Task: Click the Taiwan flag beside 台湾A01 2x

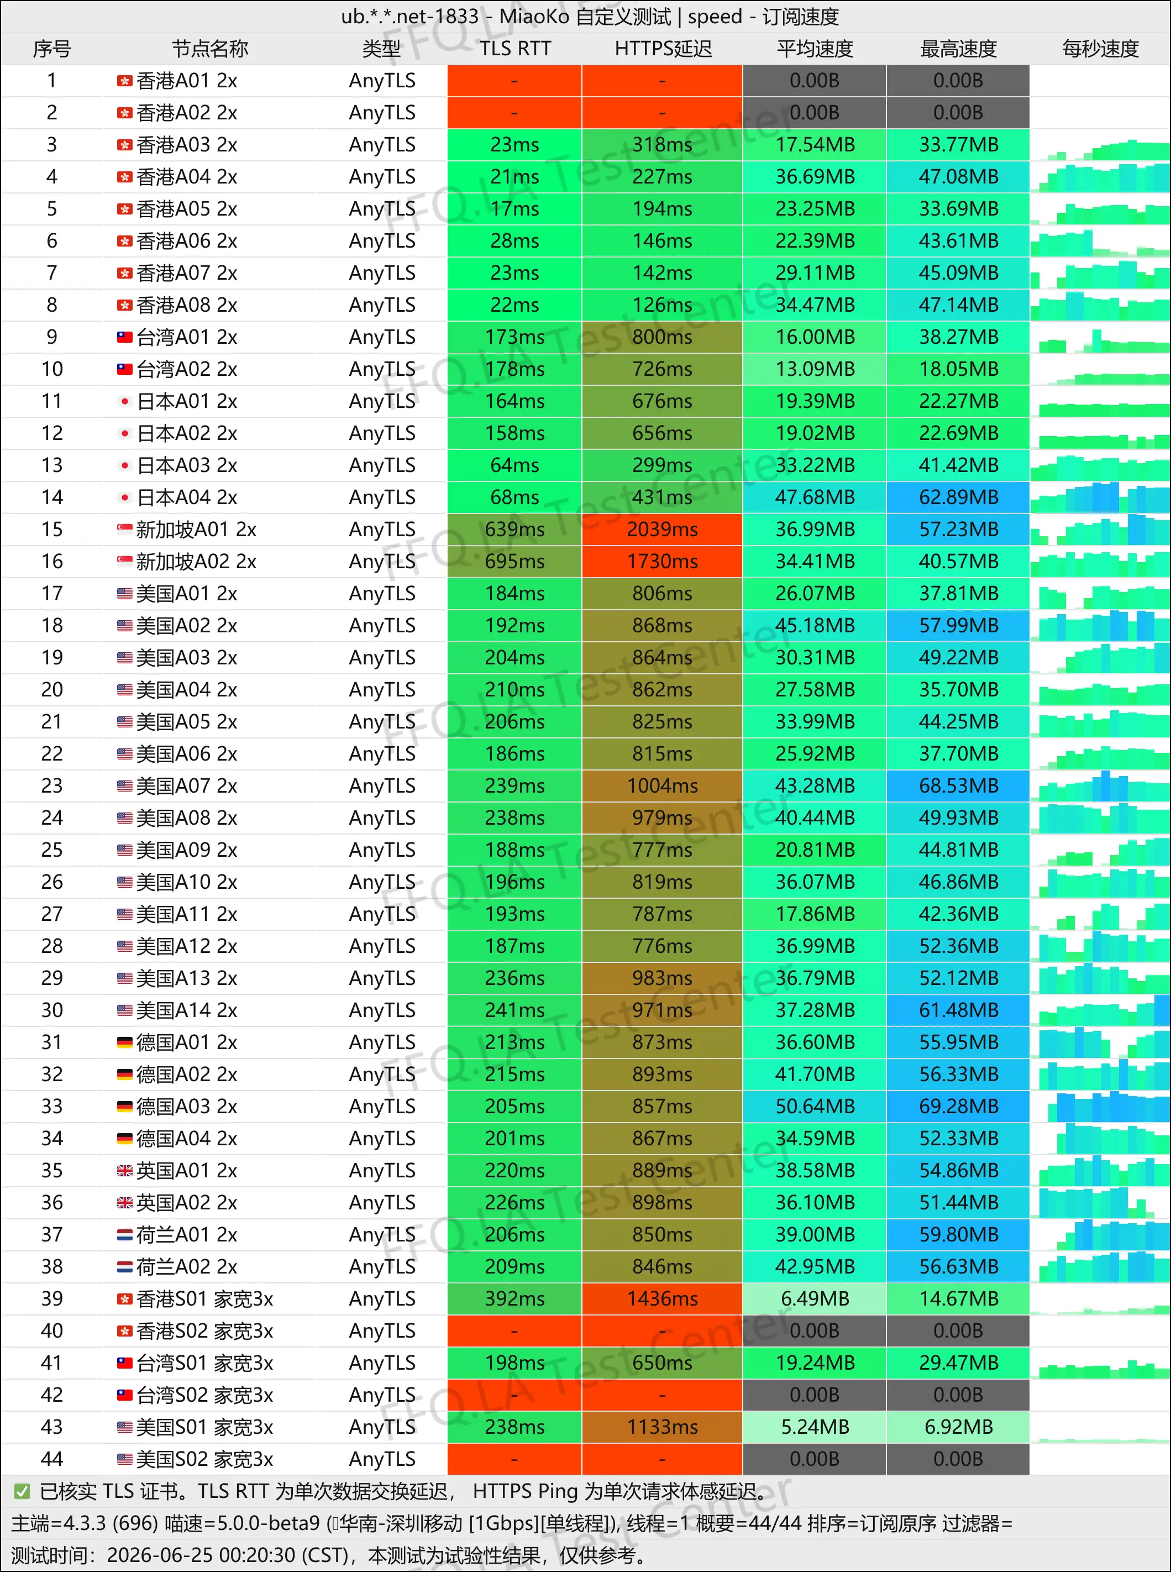Action: pos(125,337)
